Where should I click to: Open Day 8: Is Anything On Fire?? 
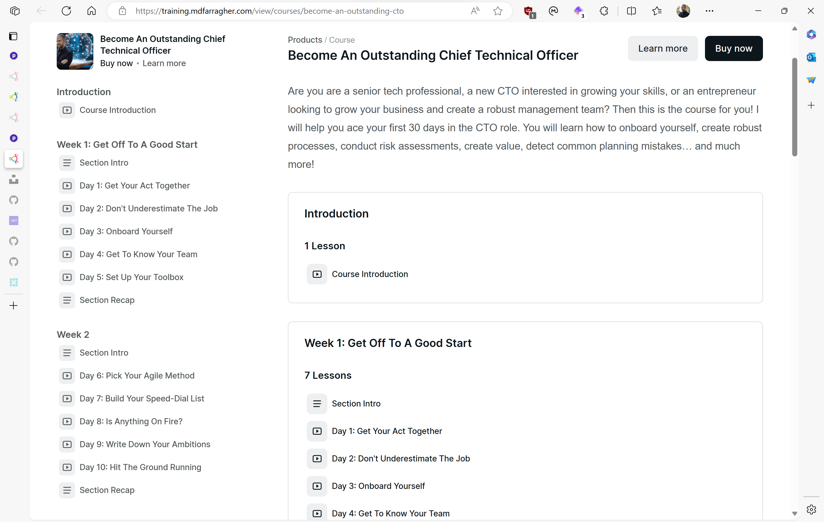coord(131,421)
